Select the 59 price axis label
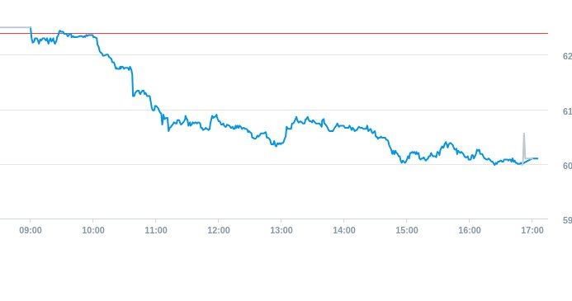Screen dimensions: 572x301 [x=567, y=220]
